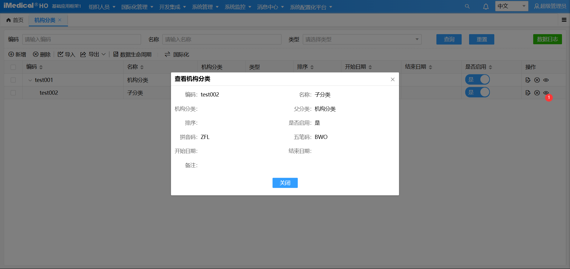The height and width of the screenshot is (269, 570).
Task: View test001 details with eye icon
Action: click(x=546, y=80)
